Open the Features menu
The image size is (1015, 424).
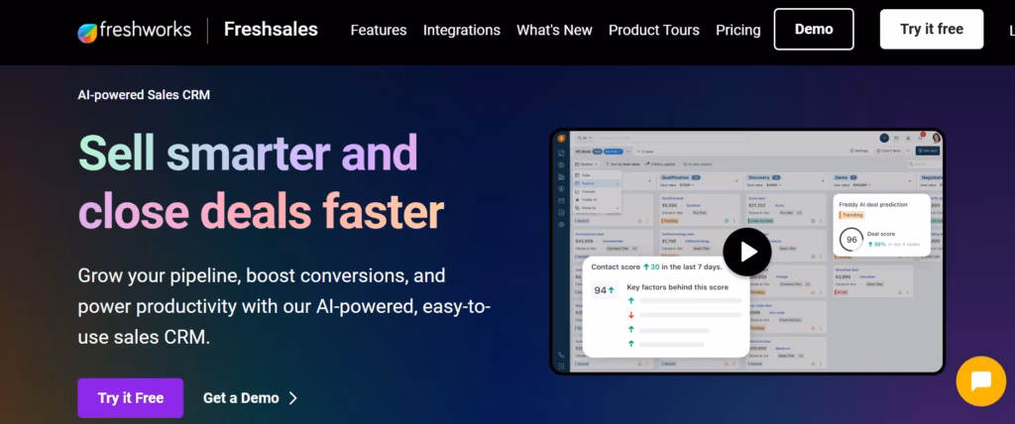click(x=379, y=30)
